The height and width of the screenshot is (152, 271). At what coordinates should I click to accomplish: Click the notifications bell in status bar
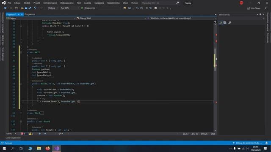266,143
